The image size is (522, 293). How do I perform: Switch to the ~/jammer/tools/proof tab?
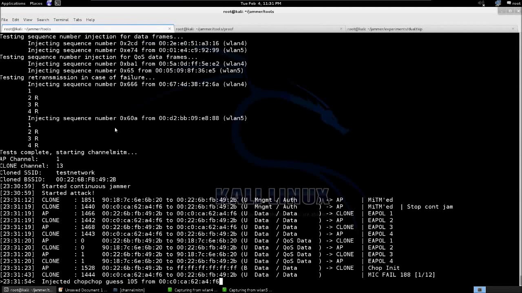[259, 29]
